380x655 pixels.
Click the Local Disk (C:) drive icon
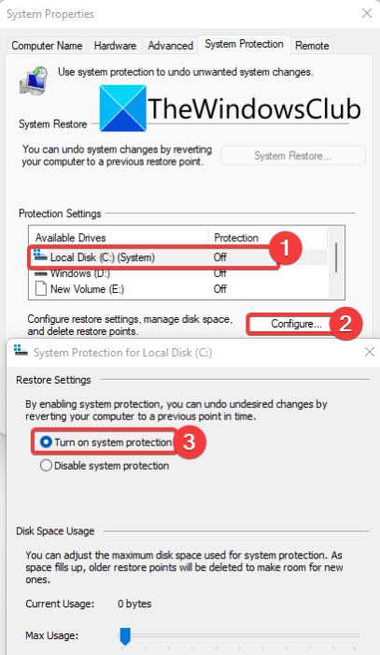pos(40,255)
